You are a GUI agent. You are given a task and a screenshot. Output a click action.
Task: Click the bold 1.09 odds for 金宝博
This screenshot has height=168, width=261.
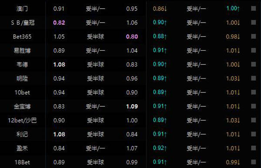point(132,106)
